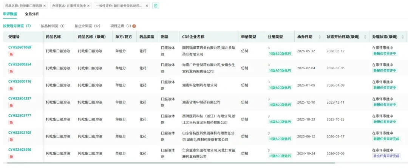Remove the 办理状态 在审评审批中 filter tag
Image resolution: width=408 pixels, height=168 pixels.
[88, 6]
